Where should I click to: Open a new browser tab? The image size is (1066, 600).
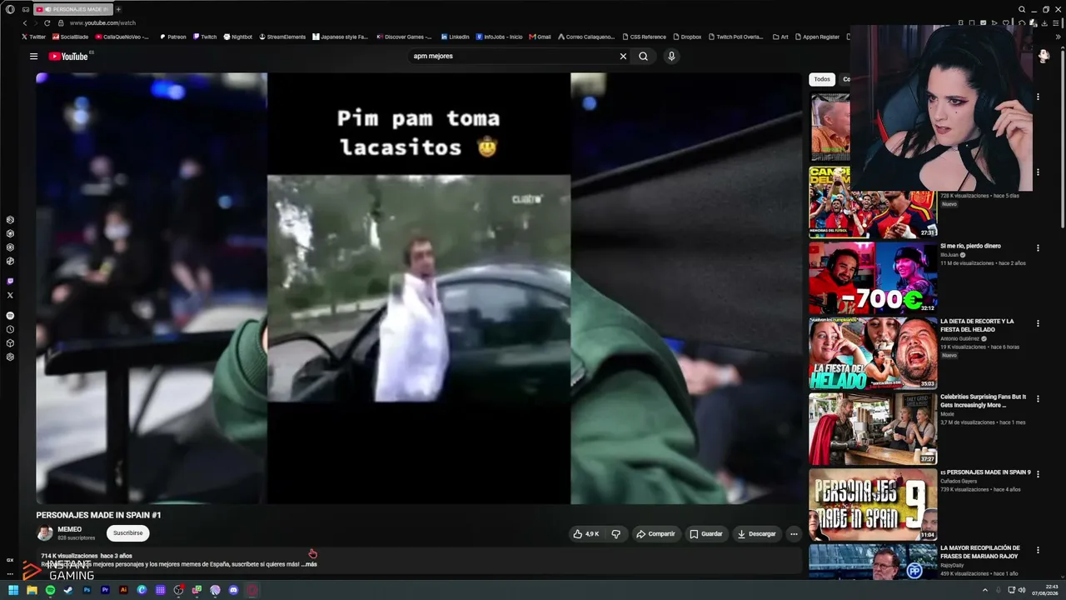118,9
